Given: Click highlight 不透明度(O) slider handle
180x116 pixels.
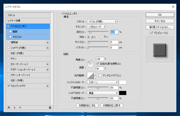Looking at the screenshot, I should (x=98, y=88).
